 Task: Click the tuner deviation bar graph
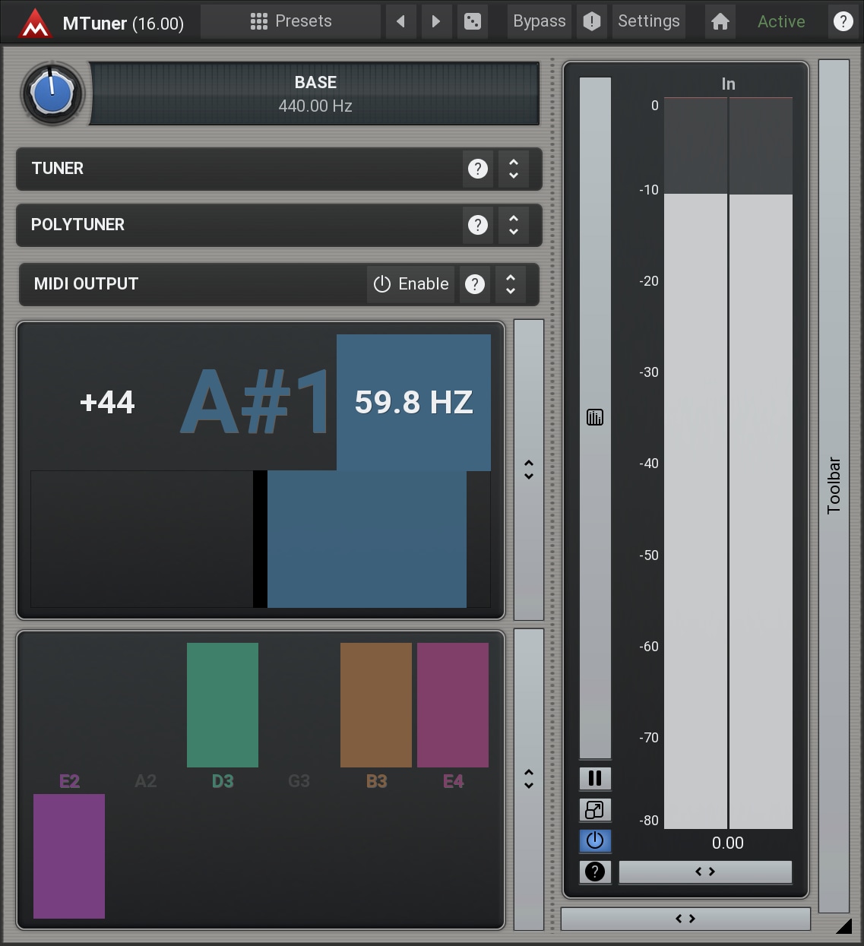click(x=260, y=539)
